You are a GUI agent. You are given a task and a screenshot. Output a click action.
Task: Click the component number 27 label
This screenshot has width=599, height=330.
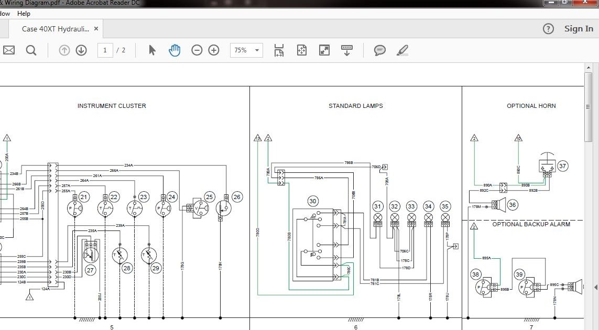[90, 270]
